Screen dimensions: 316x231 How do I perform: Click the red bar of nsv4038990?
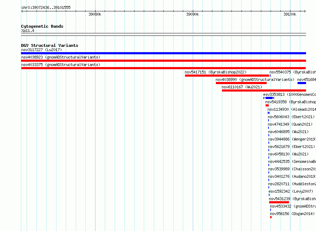[x=241, y=83]
